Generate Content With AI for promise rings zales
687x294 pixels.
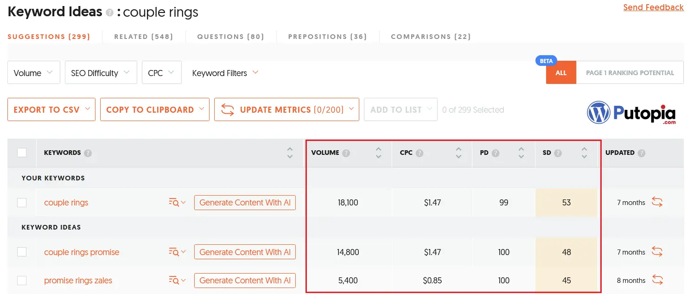245,281
